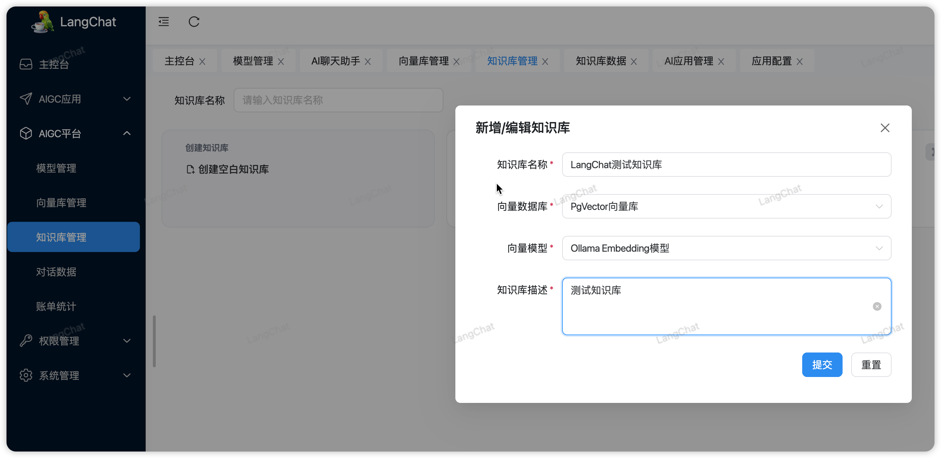
Task: Click the 主控台 inbox icon in sidebar
Action: tap(26, 64)
